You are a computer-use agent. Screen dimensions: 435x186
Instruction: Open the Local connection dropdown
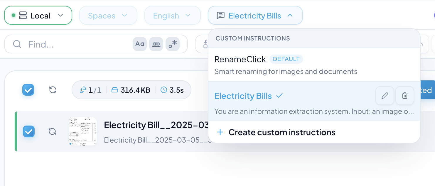click(38, 15)
